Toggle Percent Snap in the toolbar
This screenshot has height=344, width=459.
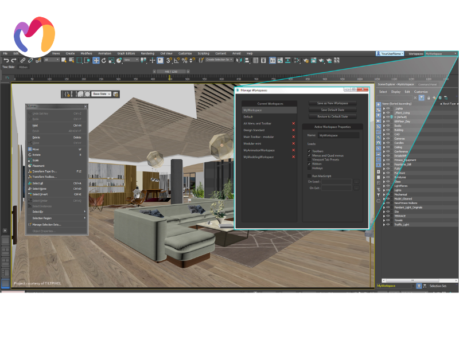coord(184,60)
